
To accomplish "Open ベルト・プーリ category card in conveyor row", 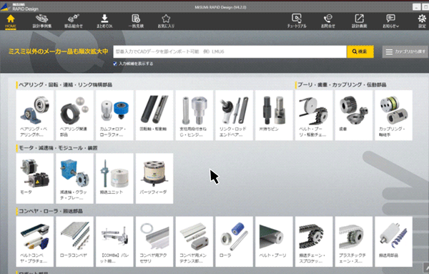I will coord(274,242).
